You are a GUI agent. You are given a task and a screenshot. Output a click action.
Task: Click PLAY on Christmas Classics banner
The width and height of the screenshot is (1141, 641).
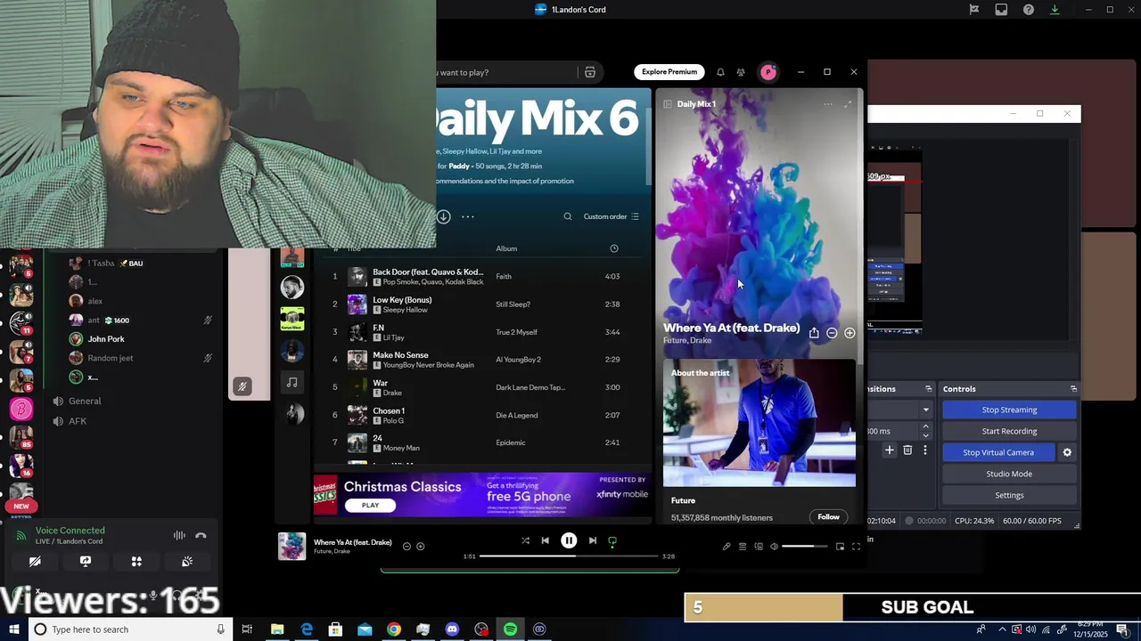(x=371, y=505)
